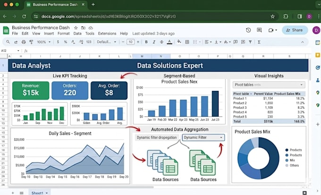
Task: Open Contacts in the side panel
Action: (318, 80)
